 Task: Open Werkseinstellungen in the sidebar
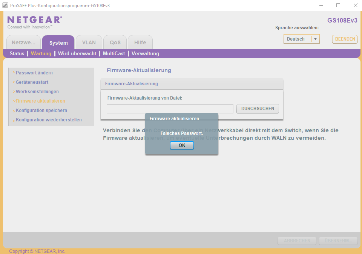[37, 92]
